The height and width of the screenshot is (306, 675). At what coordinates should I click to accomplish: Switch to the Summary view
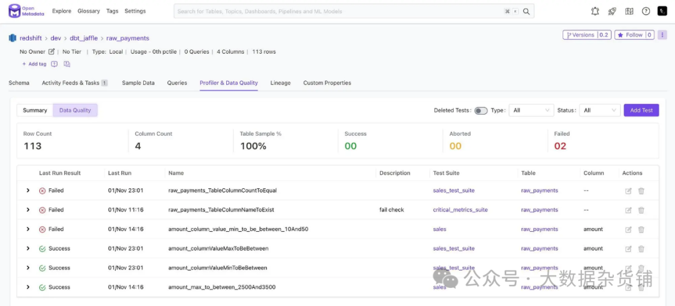coord(35,110)
